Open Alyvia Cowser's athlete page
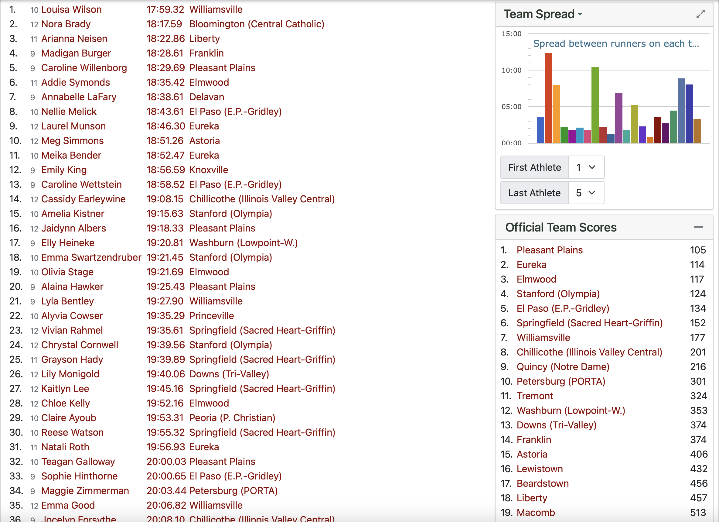719x522 pixels. 72,316
